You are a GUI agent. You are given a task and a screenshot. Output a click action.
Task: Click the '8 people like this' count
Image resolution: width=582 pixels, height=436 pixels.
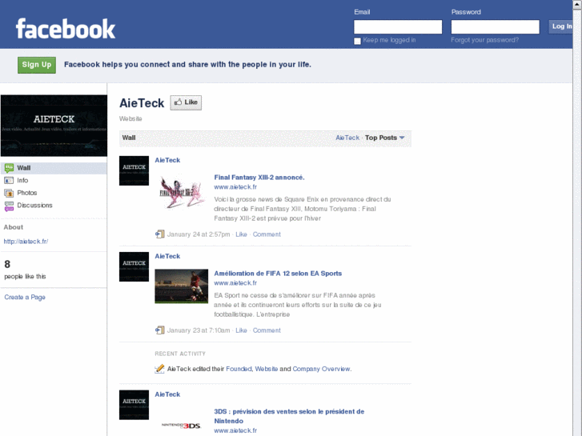pyautogui.click(x=25, y=270)
